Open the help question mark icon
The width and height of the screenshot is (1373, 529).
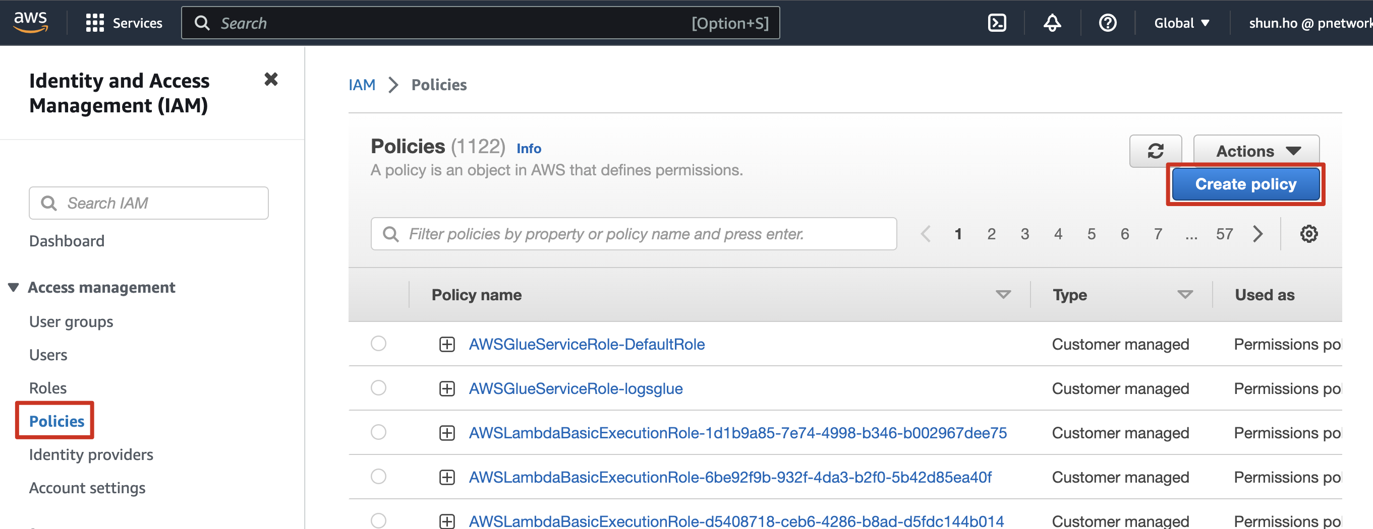click(1107, 23)
